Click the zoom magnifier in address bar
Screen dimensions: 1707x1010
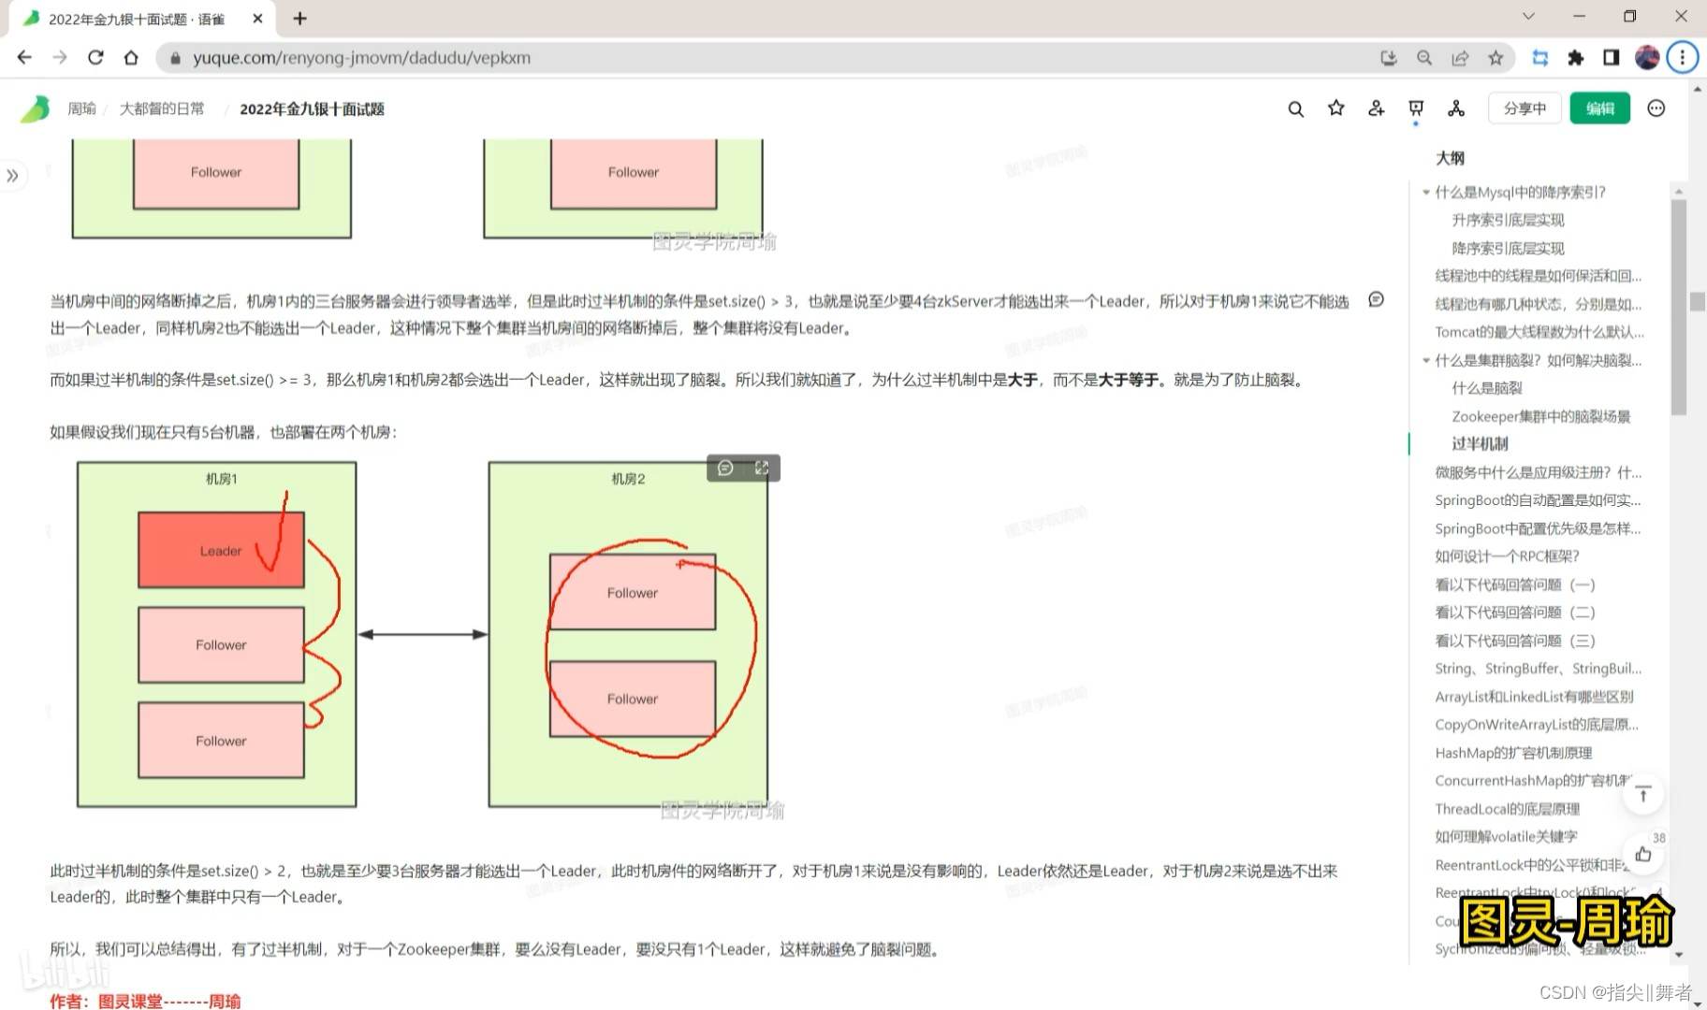(x=1424, y=58)
